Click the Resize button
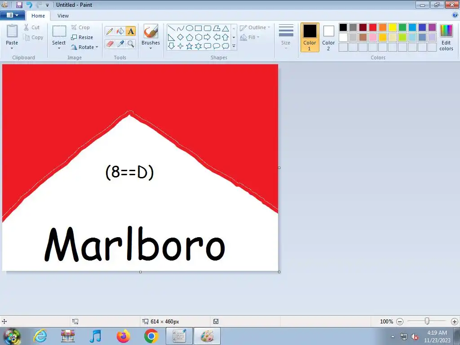 [x=82, y=37]
